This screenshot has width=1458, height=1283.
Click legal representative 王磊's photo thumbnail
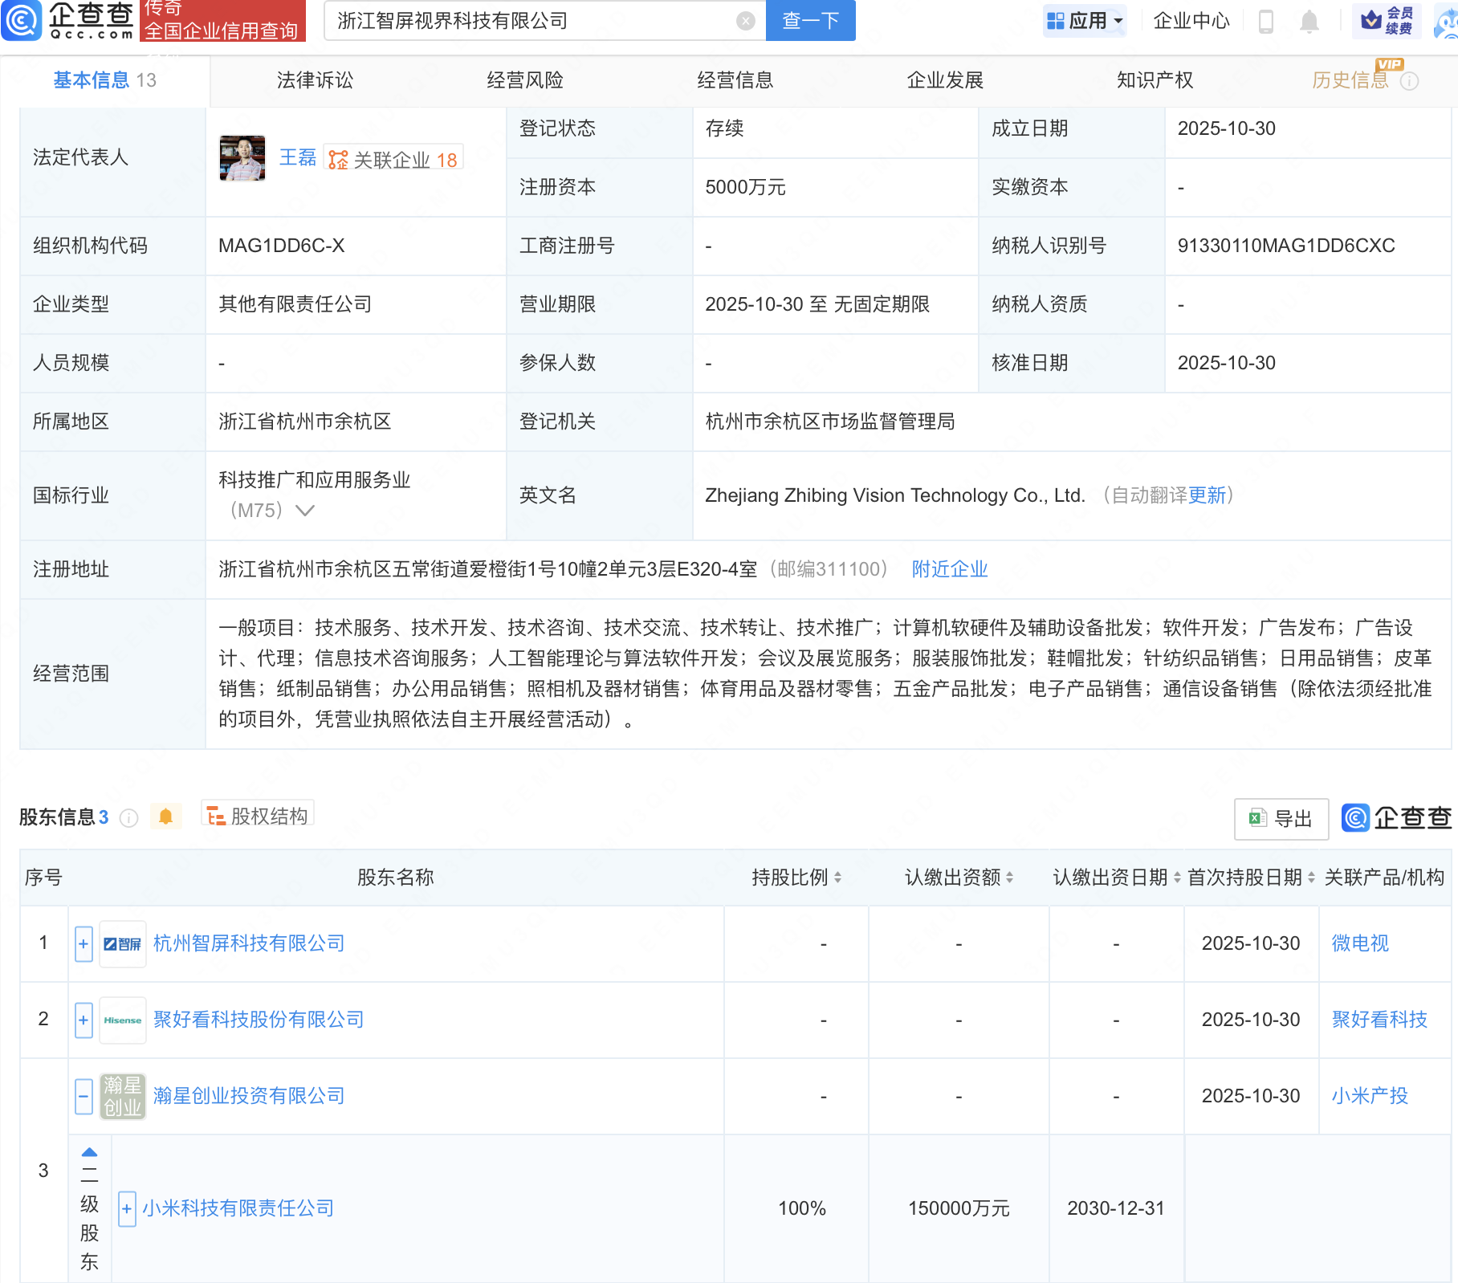(x=242, y=158)
